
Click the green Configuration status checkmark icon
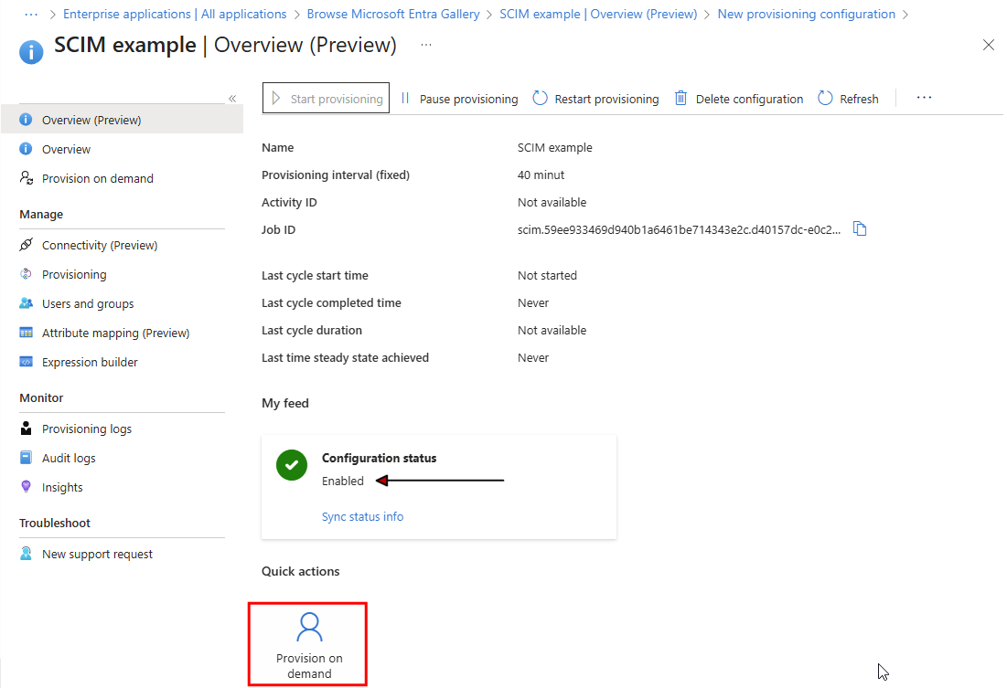[x=292, y=465]
